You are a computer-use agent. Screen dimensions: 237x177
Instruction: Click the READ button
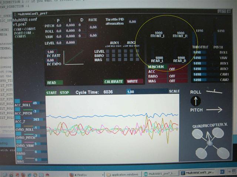point(54,83)
